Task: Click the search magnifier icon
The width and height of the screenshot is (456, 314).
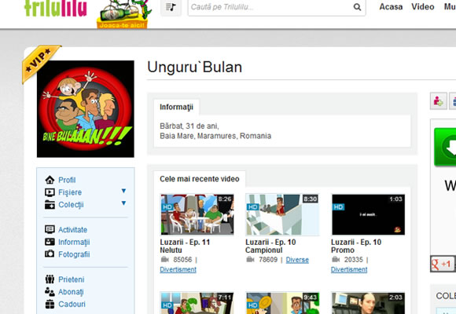Action: [x=357, y=7]
